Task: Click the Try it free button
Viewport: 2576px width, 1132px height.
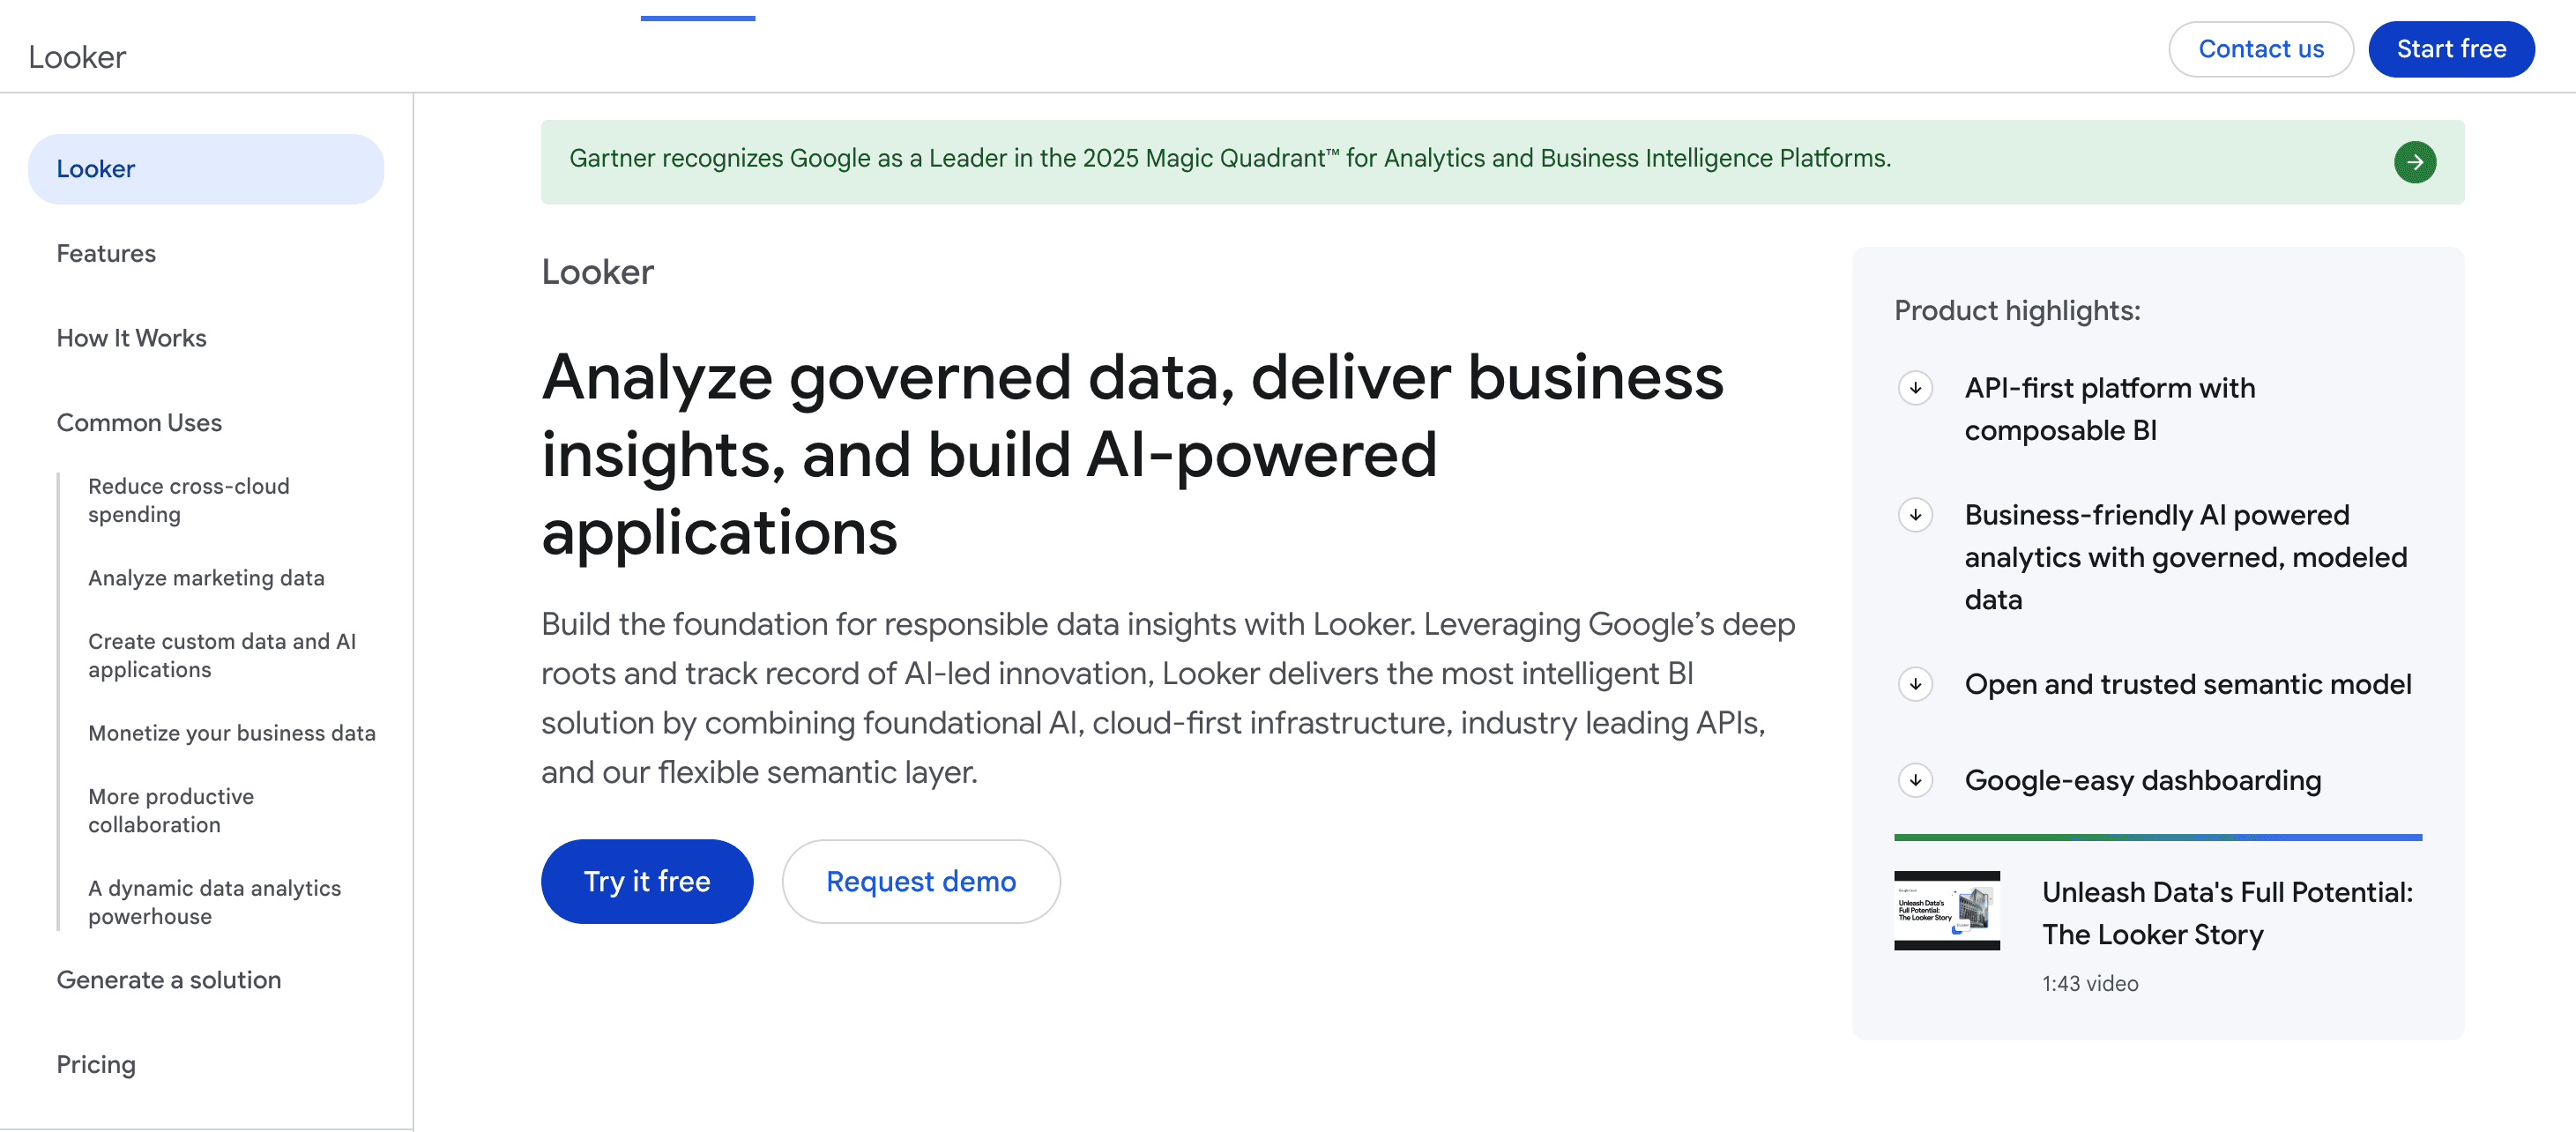Action: pos(646,881)
